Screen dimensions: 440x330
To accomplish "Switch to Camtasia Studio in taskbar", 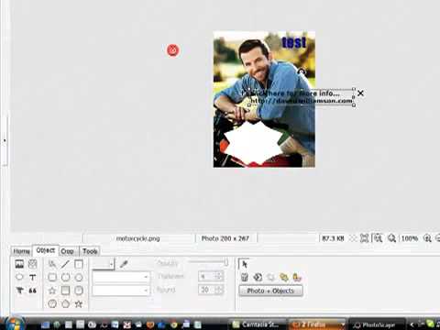I will 258,324.
